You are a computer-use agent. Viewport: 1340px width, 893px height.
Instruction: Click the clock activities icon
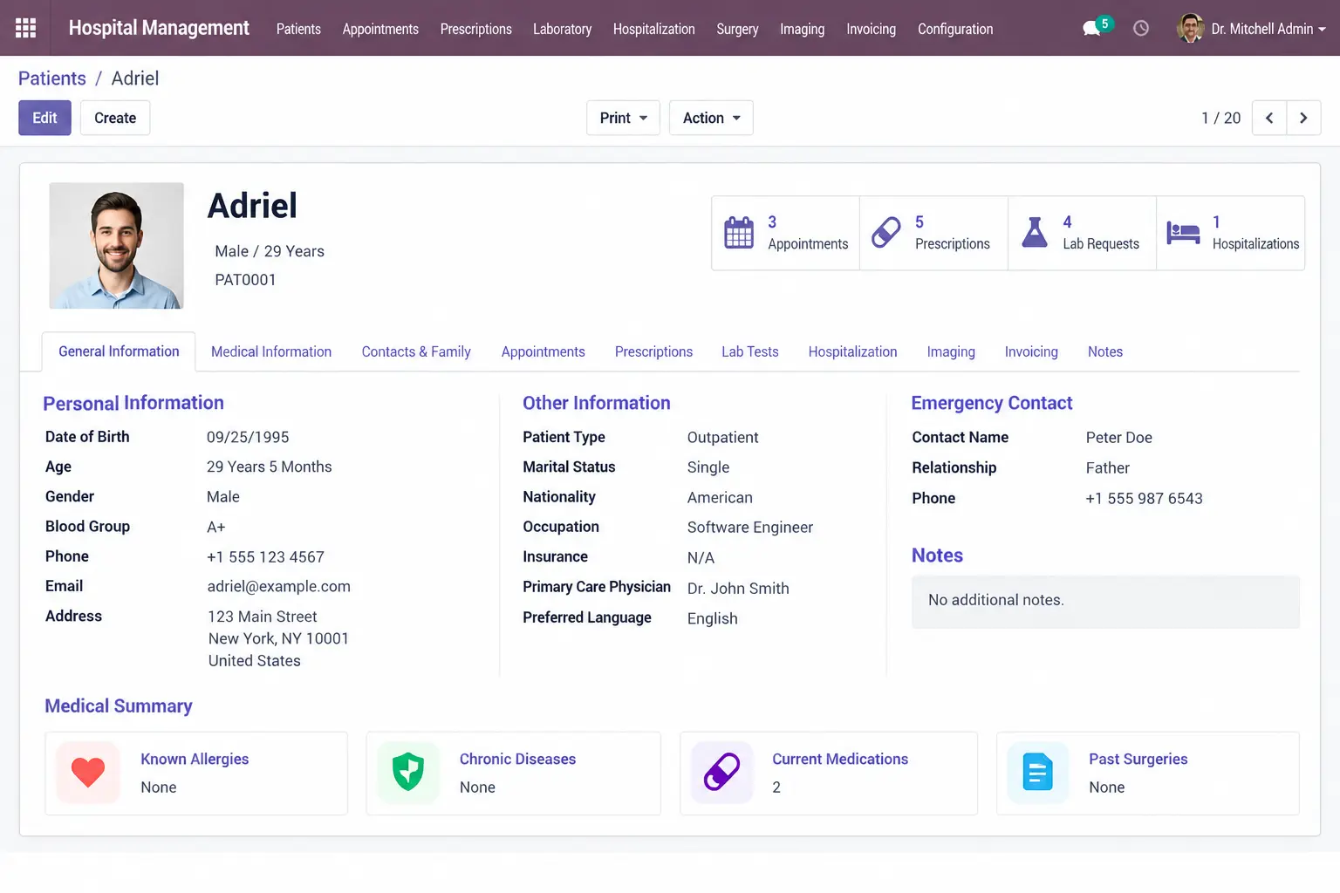coord(1140,28)
